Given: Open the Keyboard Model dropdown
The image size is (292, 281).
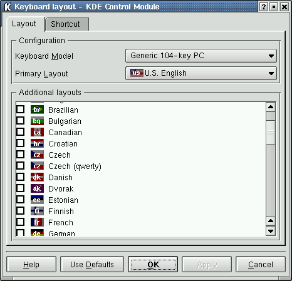Looking at the screenshot, I should point(201,56).
